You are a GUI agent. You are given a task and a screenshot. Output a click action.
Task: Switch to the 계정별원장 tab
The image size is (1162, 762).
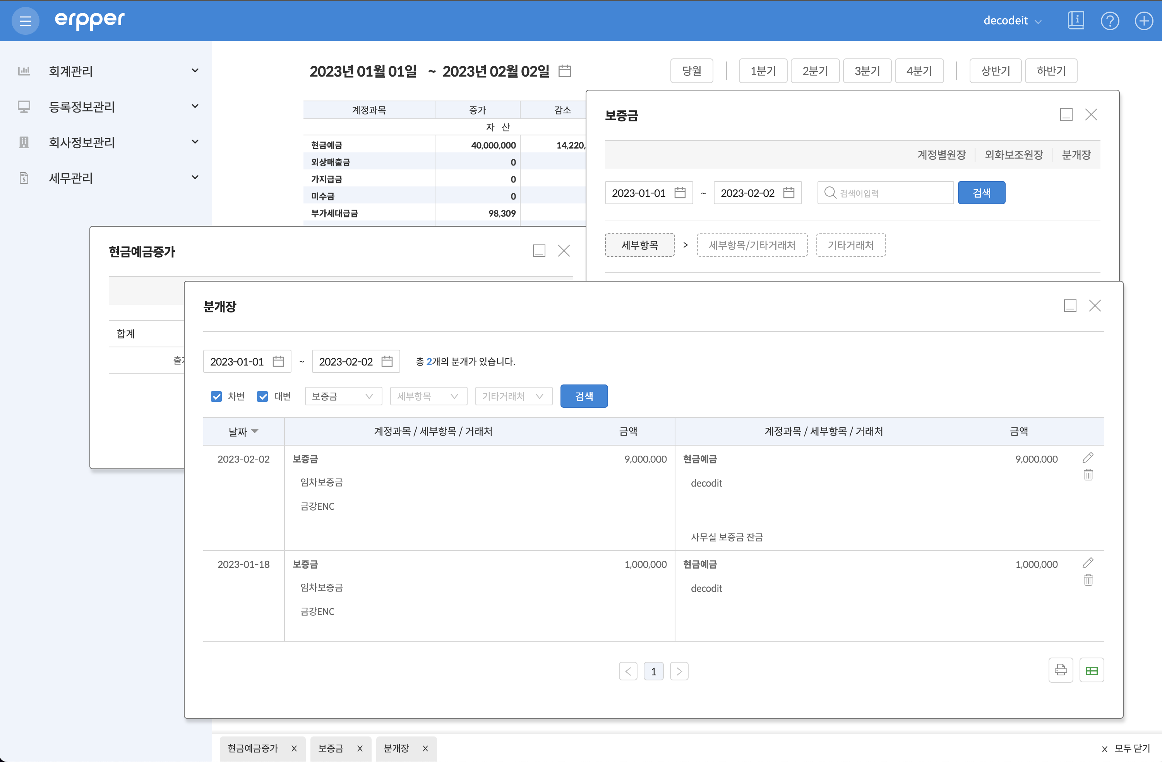[941, 155]
